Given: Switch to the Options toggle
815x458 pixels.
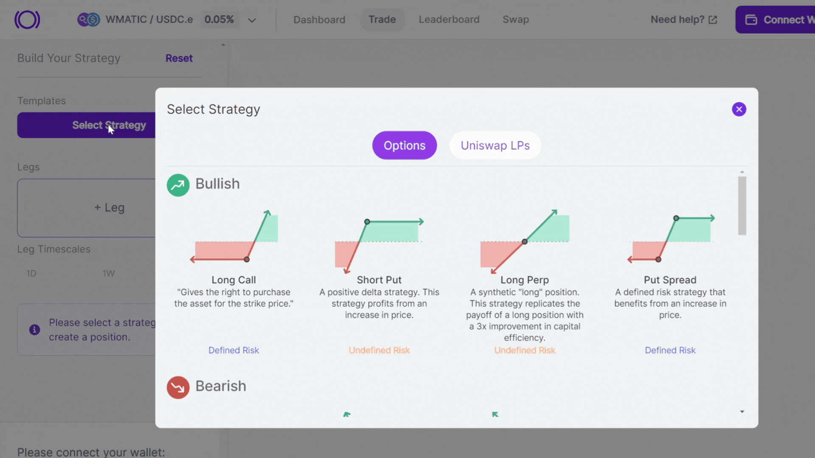Looking at the screenshot, I should [404, 145].
